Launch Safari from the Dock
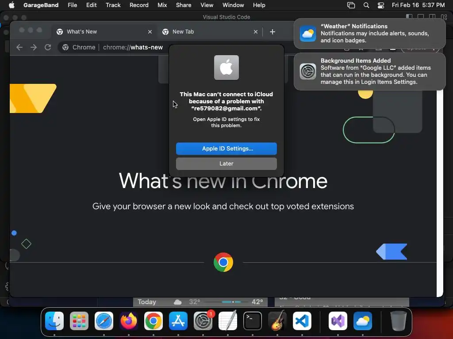 tap(104, 321)
